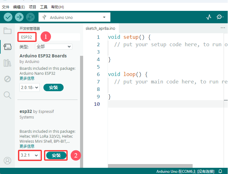
Task: Open the Serial Monitor
Action: pos(220,17)
